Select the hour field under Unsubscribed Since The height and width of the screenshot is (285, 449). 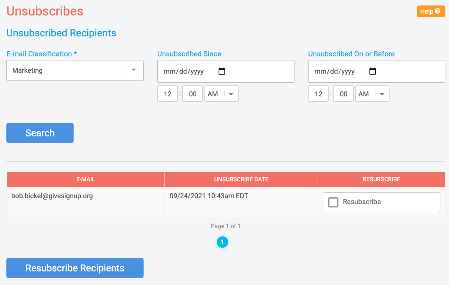point(168,94)
